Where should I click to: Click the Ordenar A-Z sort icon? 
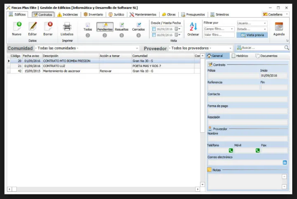click(x=193, y=27)
